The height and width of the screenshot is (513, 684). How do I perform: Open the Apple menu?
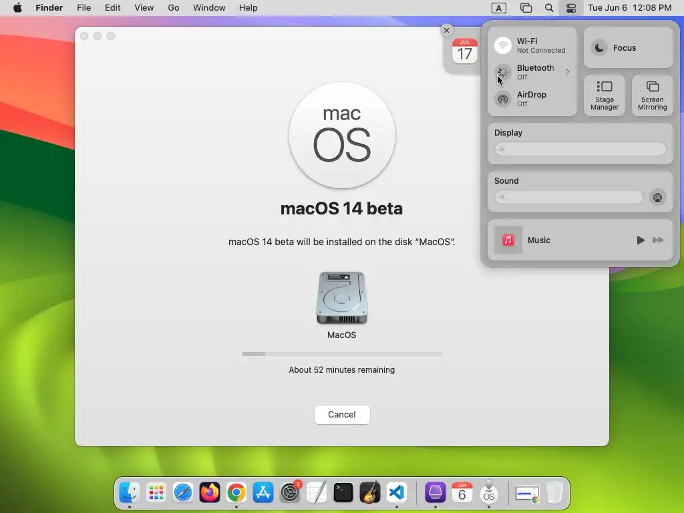tap(17, 8)
